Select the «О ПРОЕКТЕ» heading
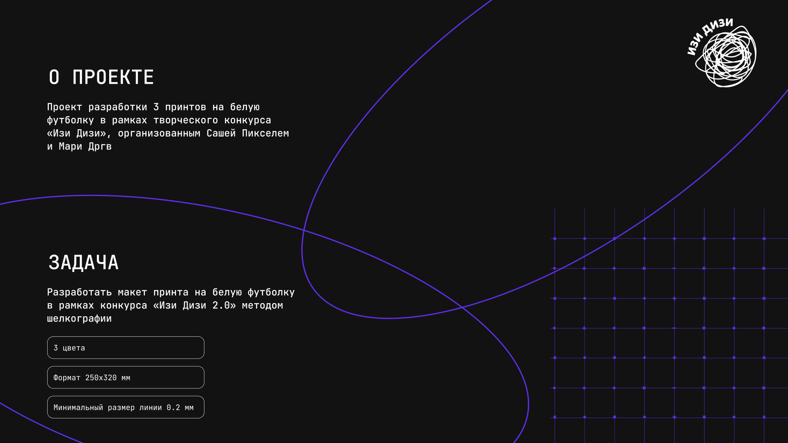The width and height of the screenshot is (788, 443). [x=101, y=78]
